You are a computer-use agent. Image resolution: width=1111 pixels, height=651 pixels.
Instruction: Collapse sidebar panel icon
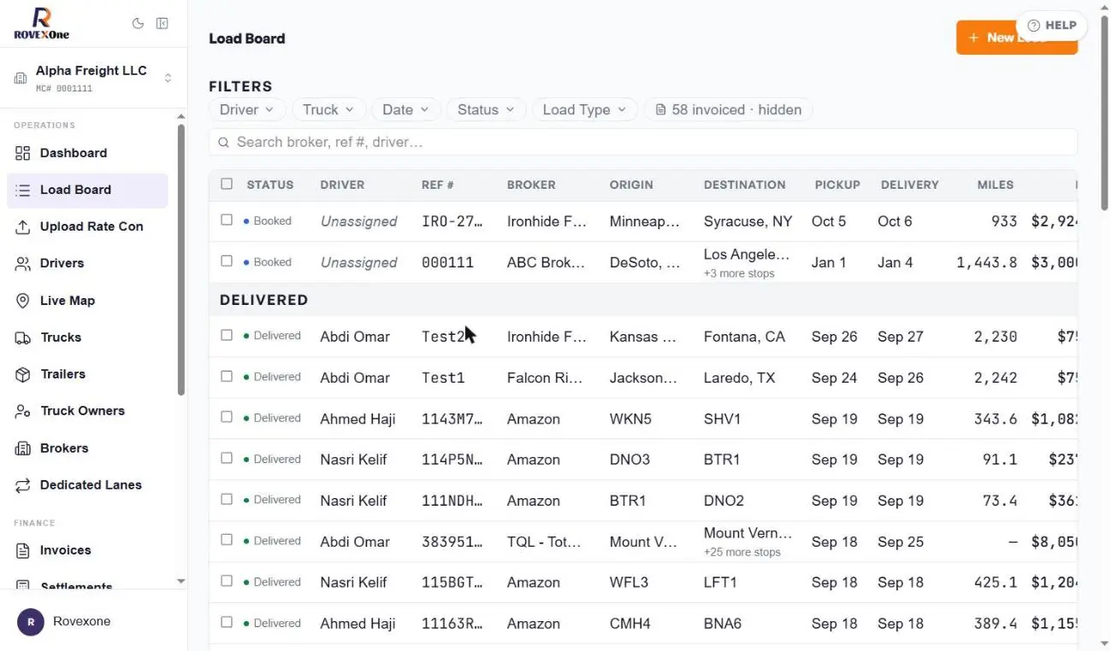(162, 24)
